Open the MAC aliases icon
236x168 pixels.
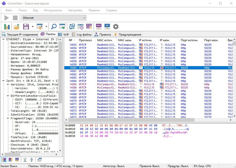coord(99,27)
